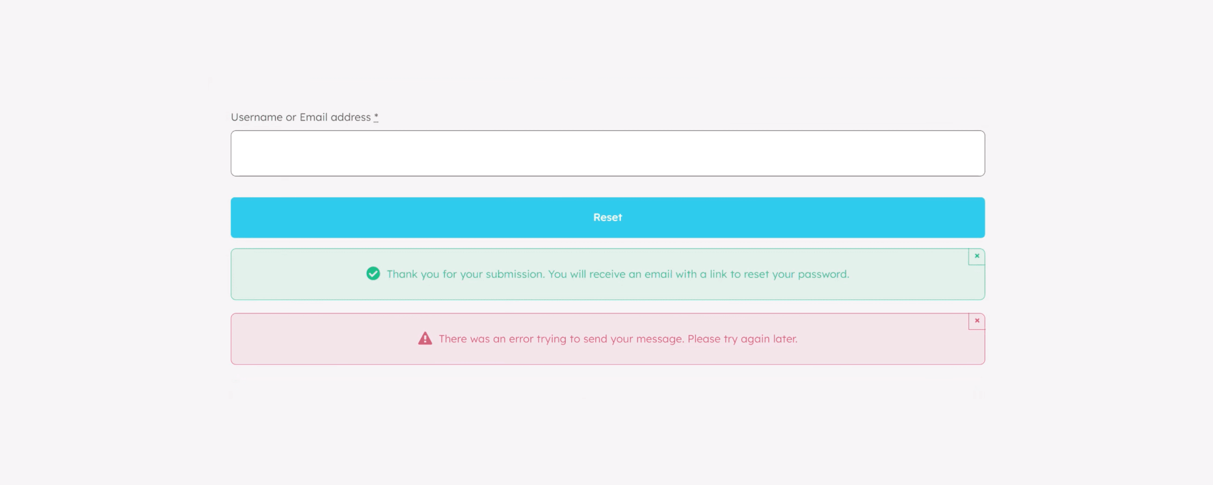Image resolution: width=1213 pixels, height=485 pixels.
Task: Click the word "password" in success message
Action: 822,274
